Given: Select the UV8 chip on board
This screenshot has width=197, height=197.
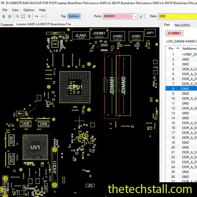Looking at the screenshot, I should click(26, 124).
